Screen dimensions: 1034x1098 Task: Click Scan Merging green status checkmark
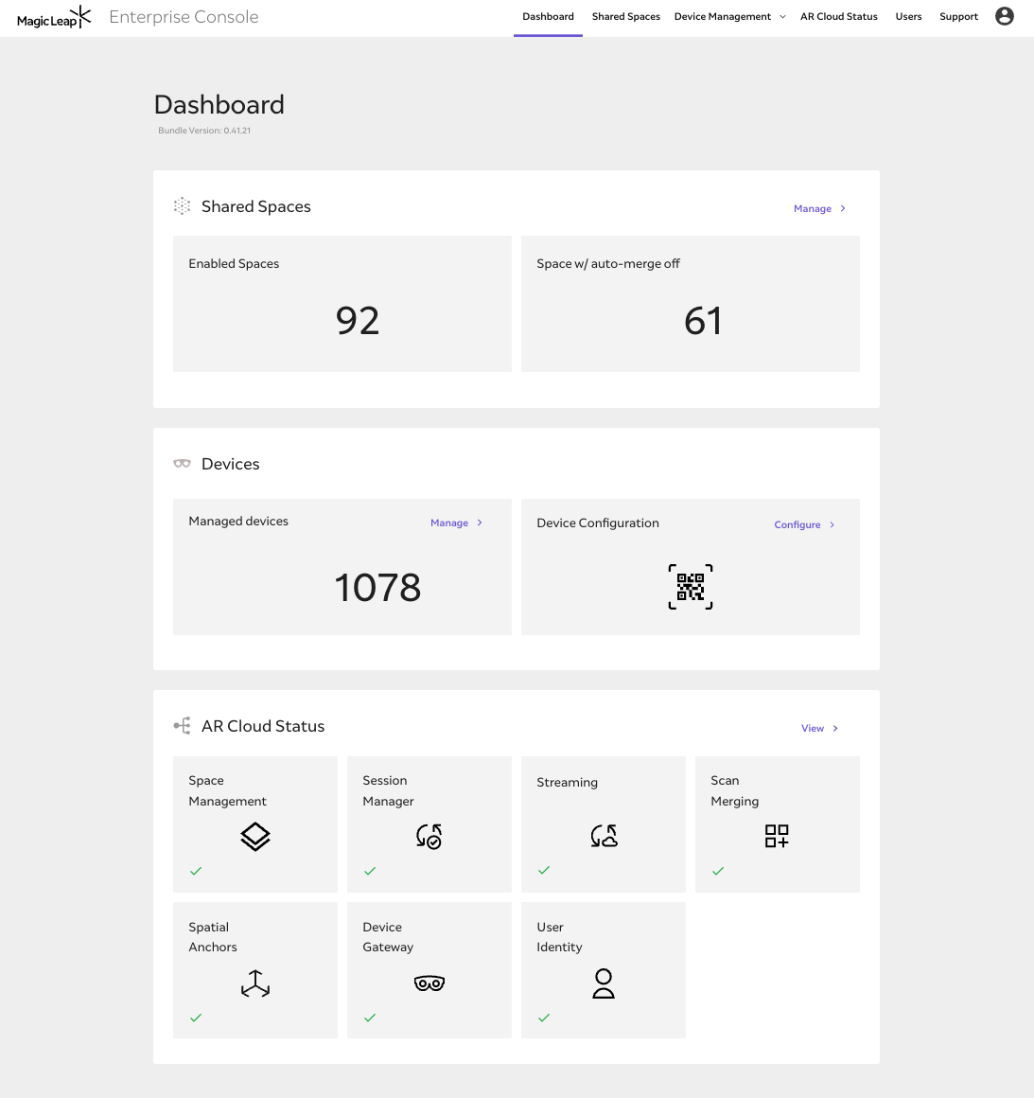pos(718,871)
